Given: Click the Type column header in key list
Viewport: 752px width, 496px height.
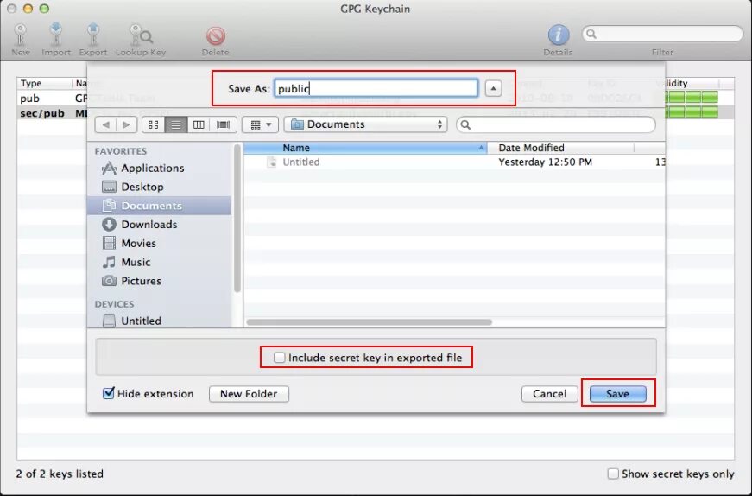Looking at the screenshot, I should [x=45, y=83].
